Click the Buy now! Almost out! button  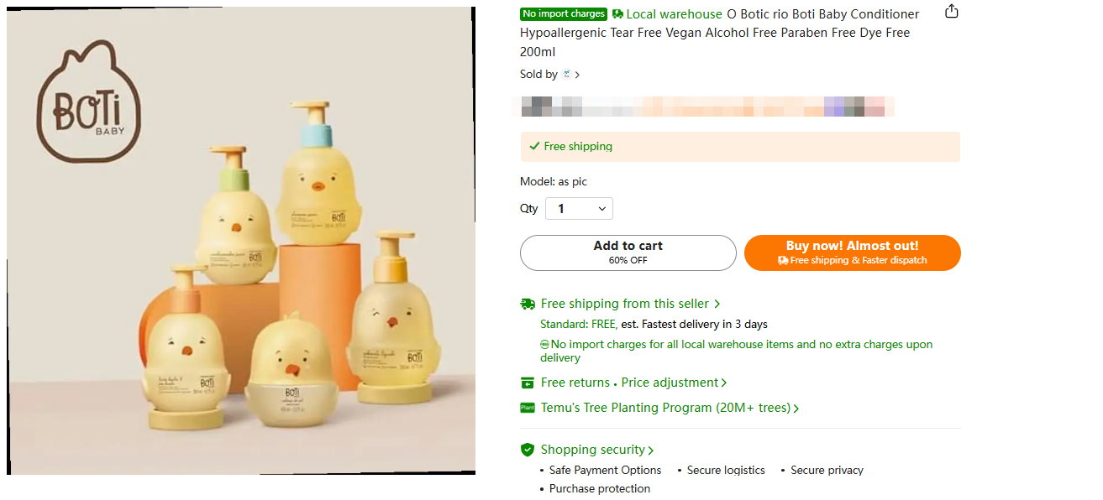(x=852, y=252)
